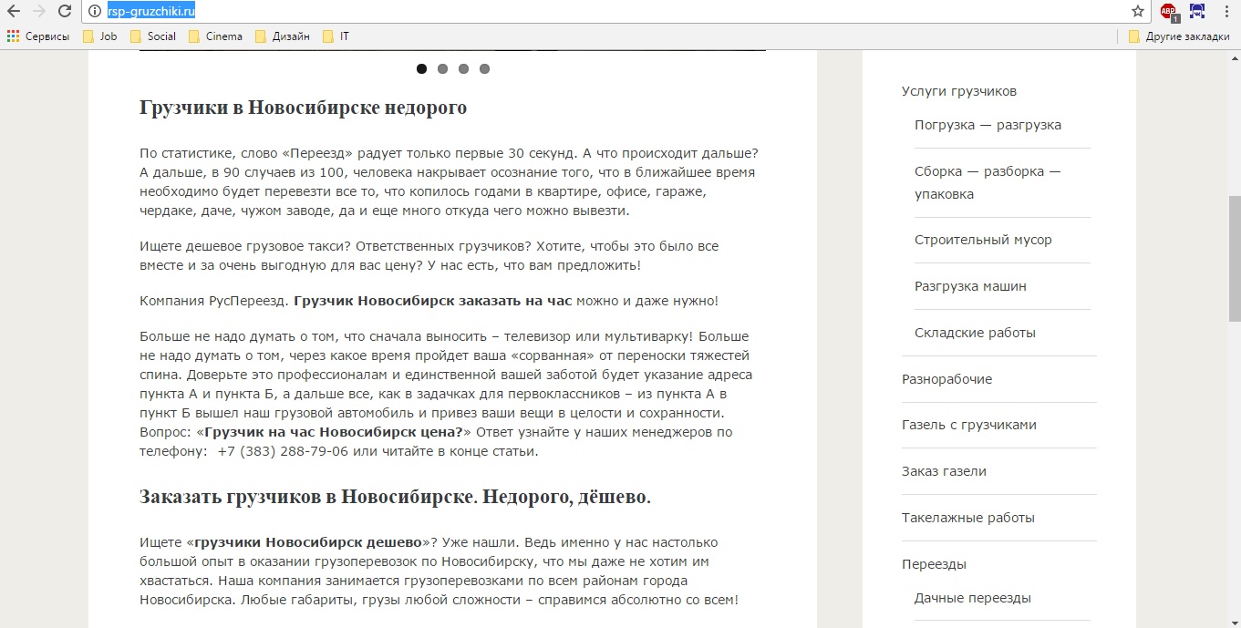Open Заказ газели sidebar link

click(x=944, y=471)
